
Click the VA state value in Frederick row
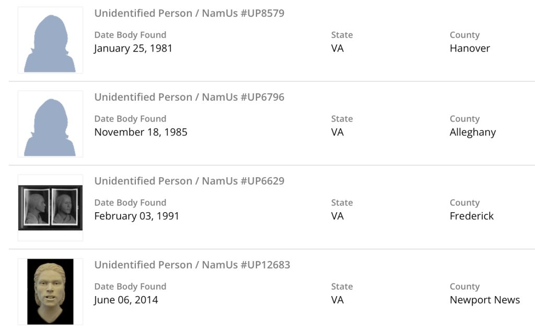tap(337, 216)
